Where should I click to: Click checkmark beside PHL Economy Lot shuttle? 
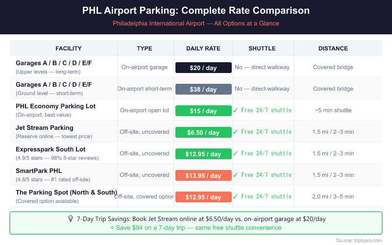coord(236,110)
